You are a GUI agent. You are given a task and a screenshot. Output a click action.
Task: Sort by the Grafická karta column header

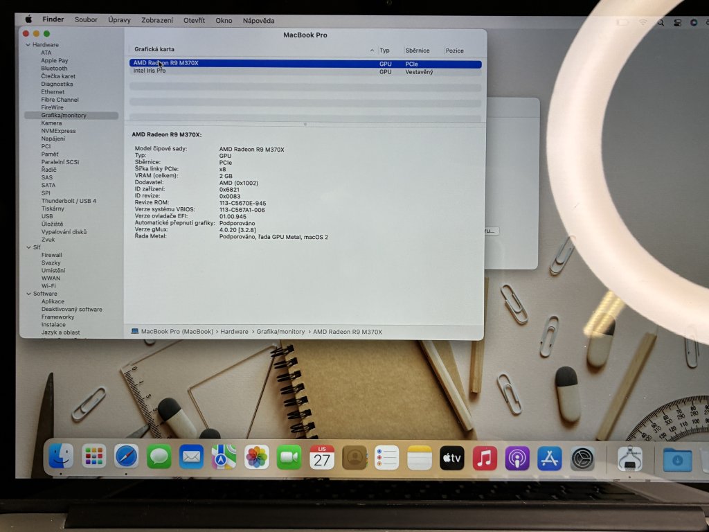point(154,50)
